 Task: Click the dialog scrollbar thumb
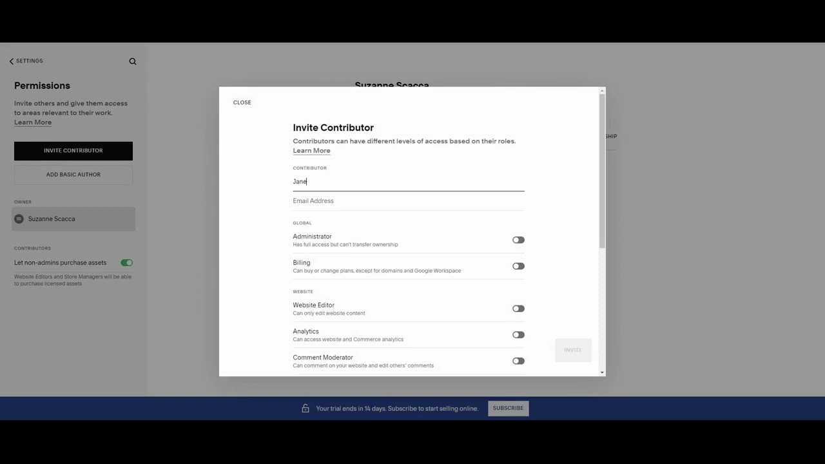click(603, 171)
